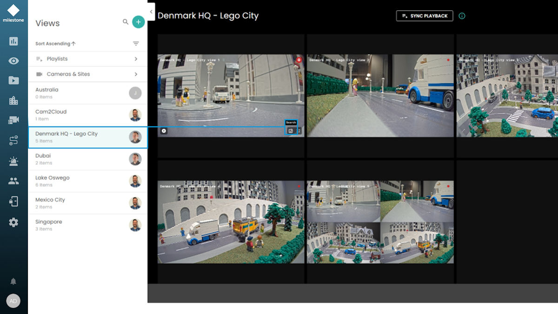The image size is (558, 314).
Task: Click the SYNC PLAYBACK button
Action: tap(424, 16)
